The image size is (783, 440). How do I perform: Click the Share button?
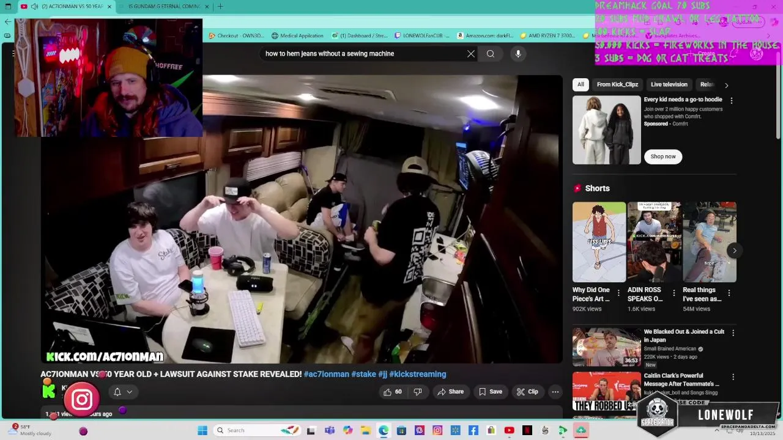tap(450, 392)
